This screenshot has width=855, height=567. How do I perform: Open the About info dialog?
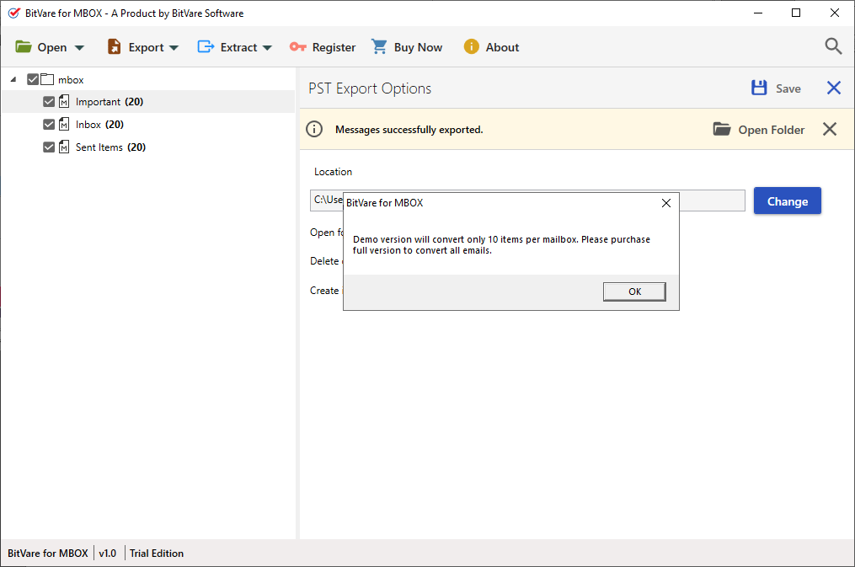pyautogui.click(x=491, y=47)
